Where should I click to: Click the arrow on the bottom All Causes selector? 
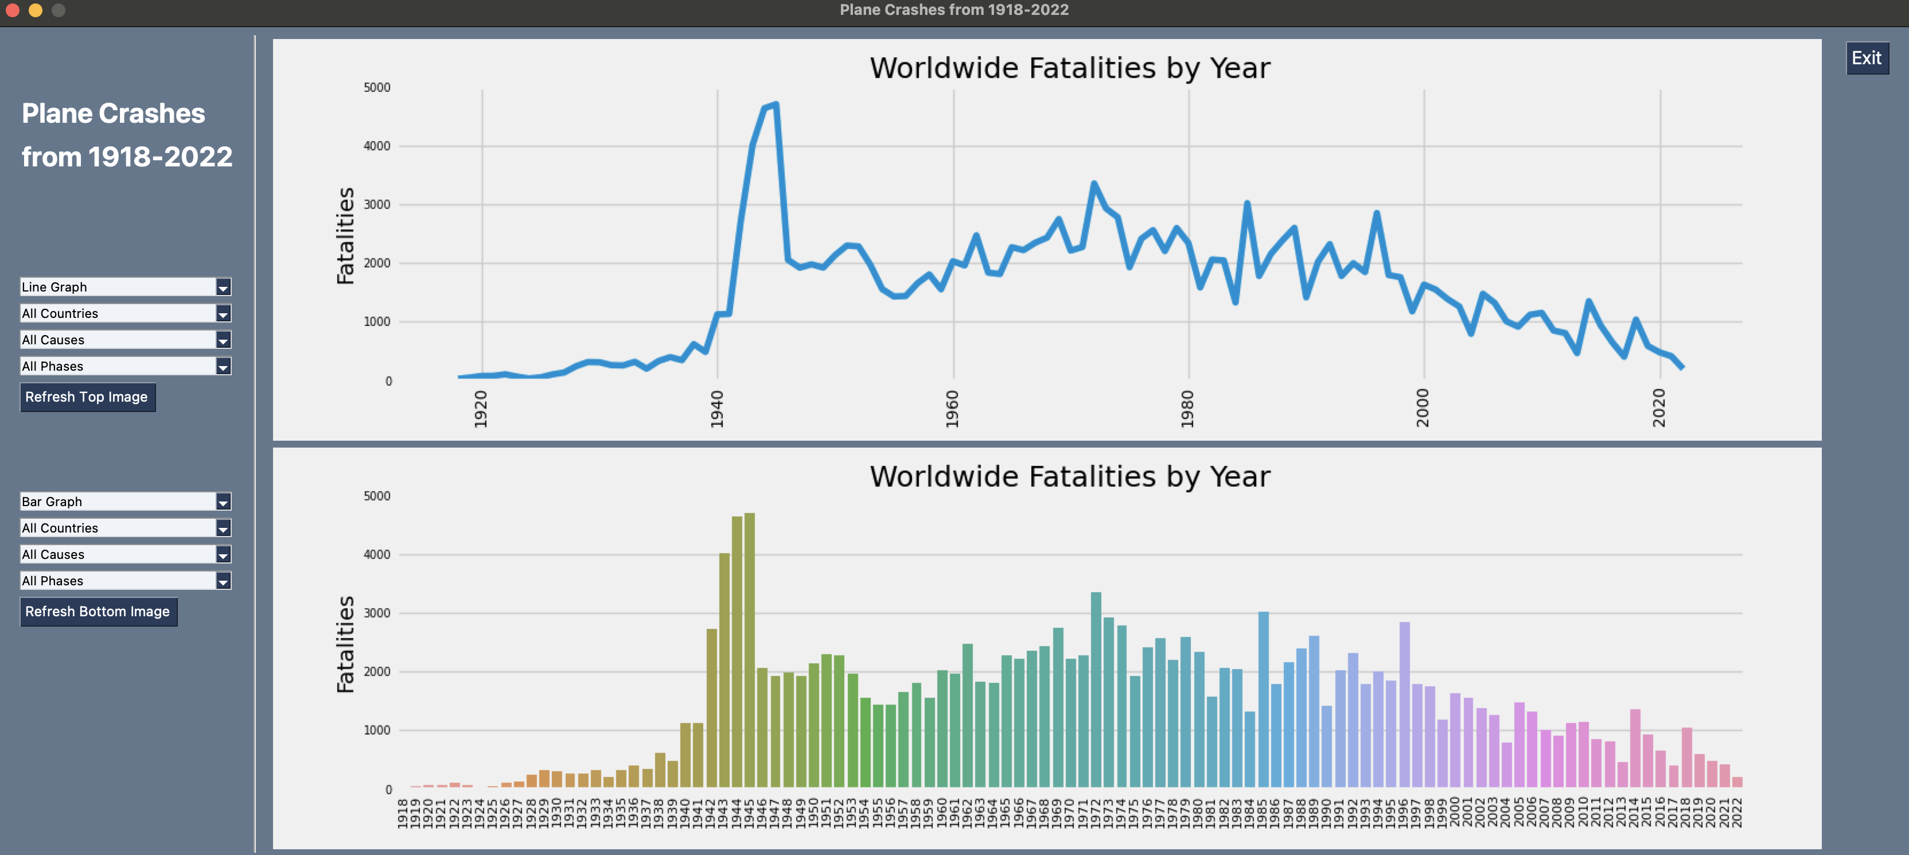pyautogui.click(x=224, y=554)
